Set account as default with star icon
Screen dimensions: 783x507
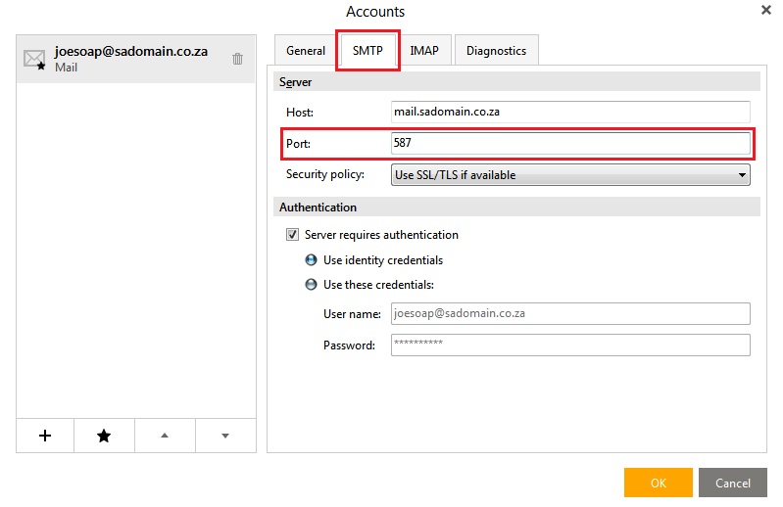pos(104,436)
